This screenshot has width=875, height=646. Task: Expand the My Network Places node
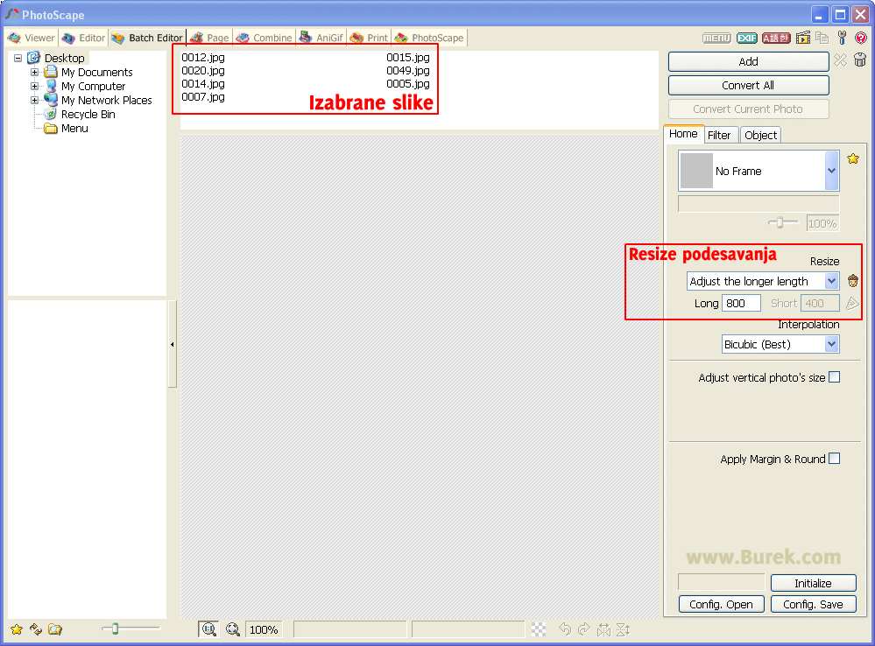pyautogui.click(x=35, y=100)
